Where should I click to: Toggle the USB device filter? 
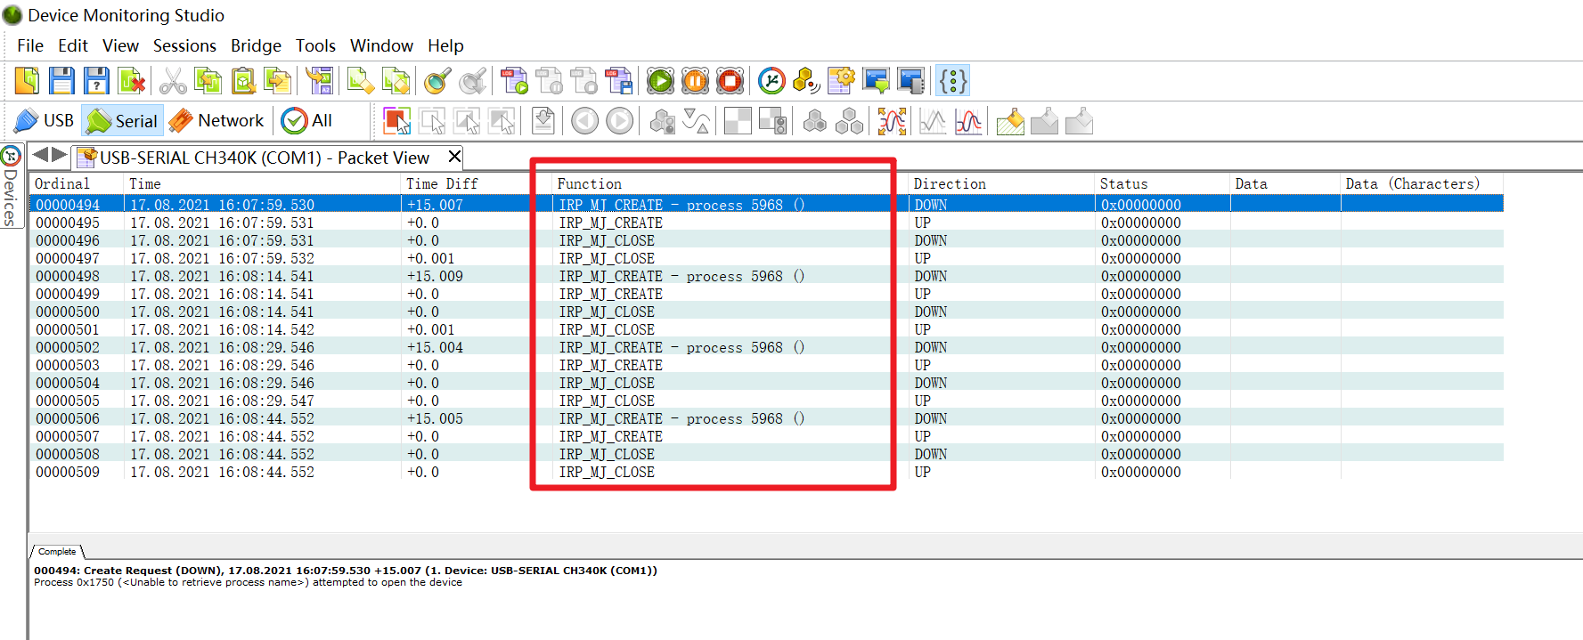coord(45,121)
